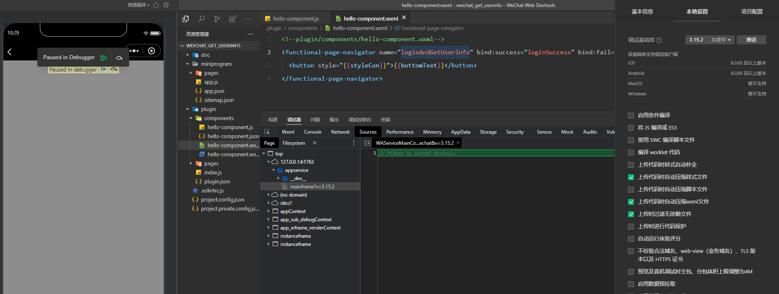Click the inspect element picker icon in devtools
The height and width of the screenshot is (294, 779).
point(267,132)
